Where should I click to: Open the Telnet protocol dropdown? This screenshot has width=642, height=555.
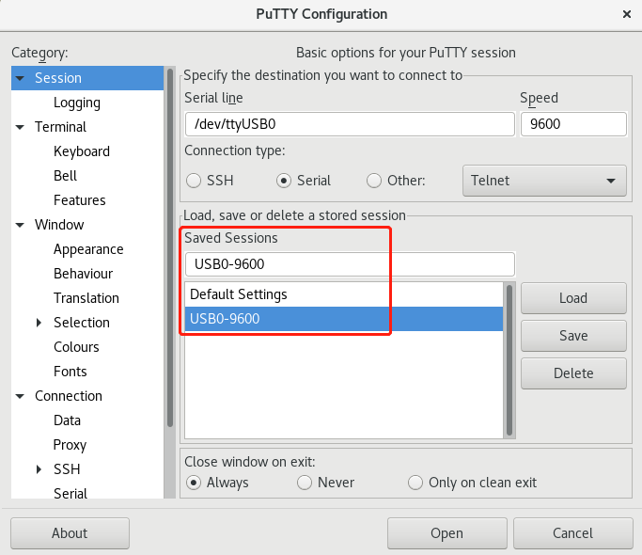pos(544,181)
